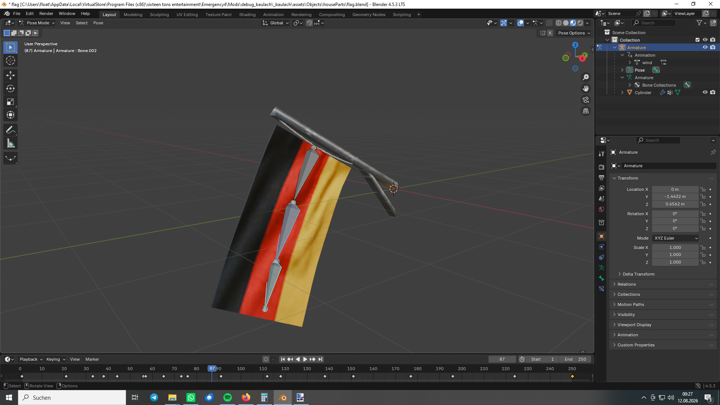Screen dimensions: 720x405
Task: Select the Select Box tool
Action: tap(10, 47)
